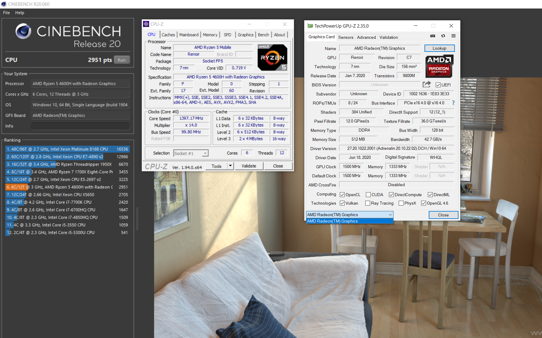
Task: Select ranking row Intel Xeon CPU X5650
Action: tap(67, 195)
